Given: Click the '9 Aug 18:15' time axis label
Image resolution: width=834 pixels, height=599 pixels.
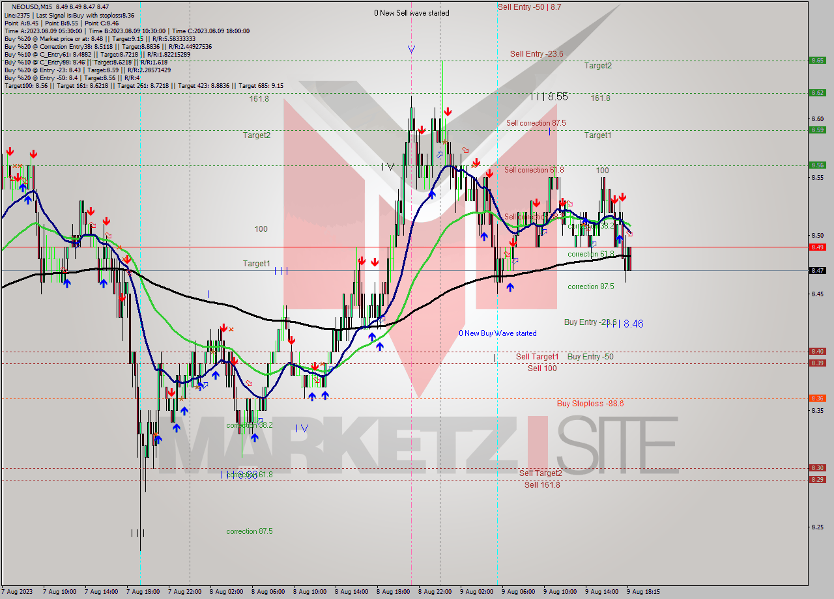Looking at the screenshot, I should 643,592.
